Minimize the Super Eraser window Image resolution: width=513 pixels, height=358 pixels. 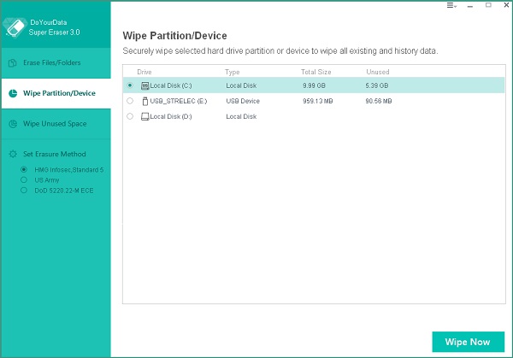(x=470, y=6)
